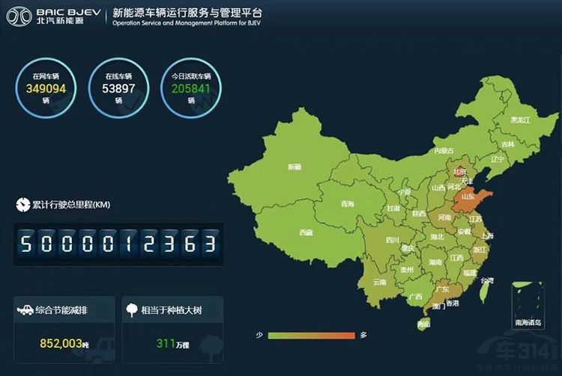Click the odometer gauge icon beside 累计行驶总里程
Screen dimensions: 562x376
(x=22, y=205)
